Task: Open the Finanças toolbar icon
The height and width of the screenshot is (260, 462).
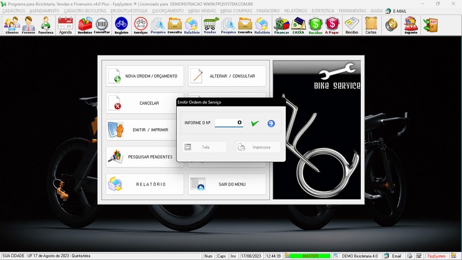Action: click(x=281, y=25)
